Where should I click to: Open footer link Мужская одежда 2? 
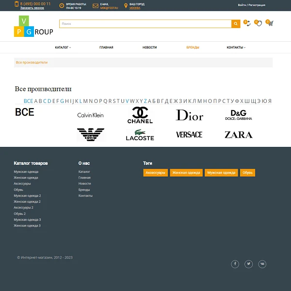pyautogui.click(x=28, y=196)
